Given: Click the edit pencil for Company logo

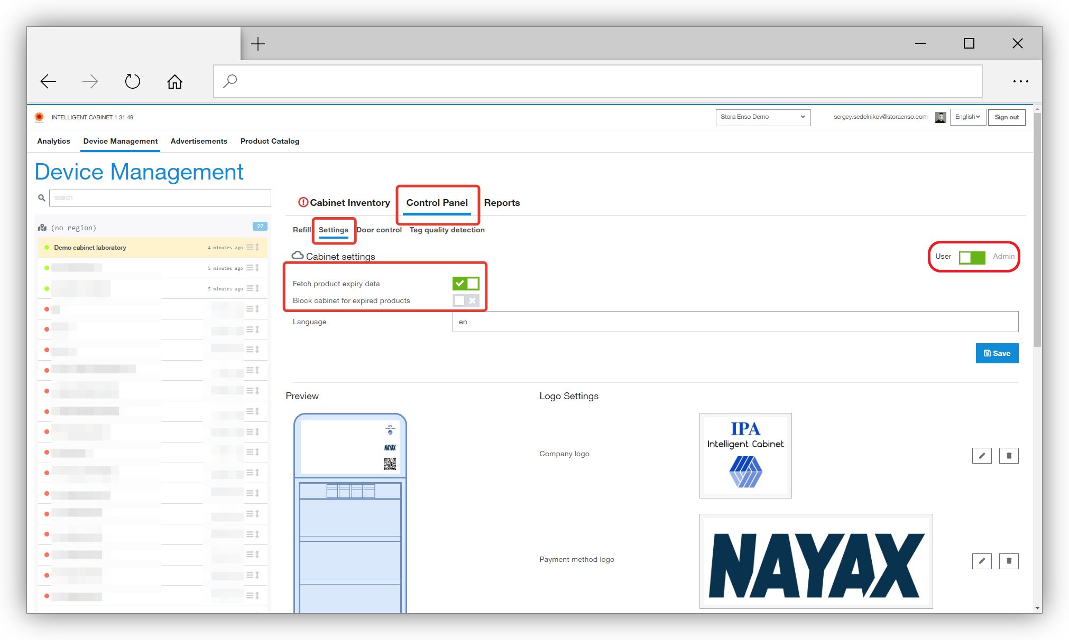Looking at the screenshot, I should [x=982, y=456].
